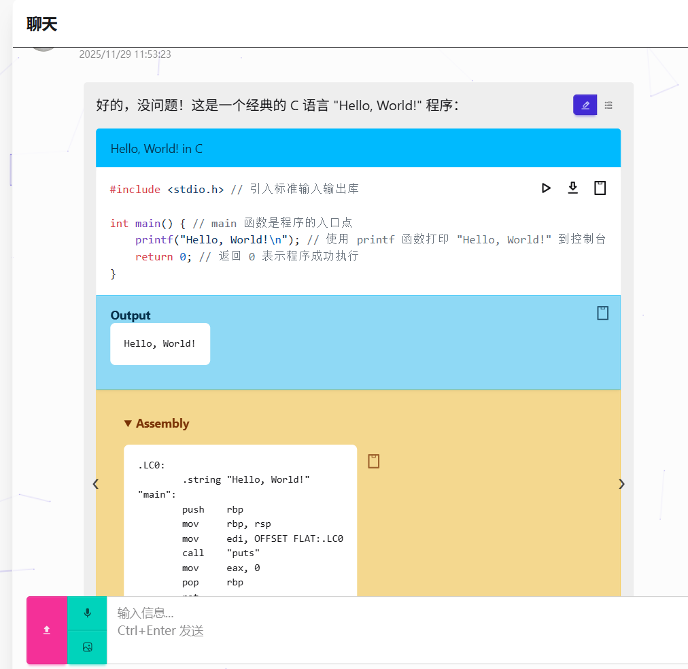Click the 聊天 page title
Viewport: 688px width, 669px height.
[x=41, y=24]
